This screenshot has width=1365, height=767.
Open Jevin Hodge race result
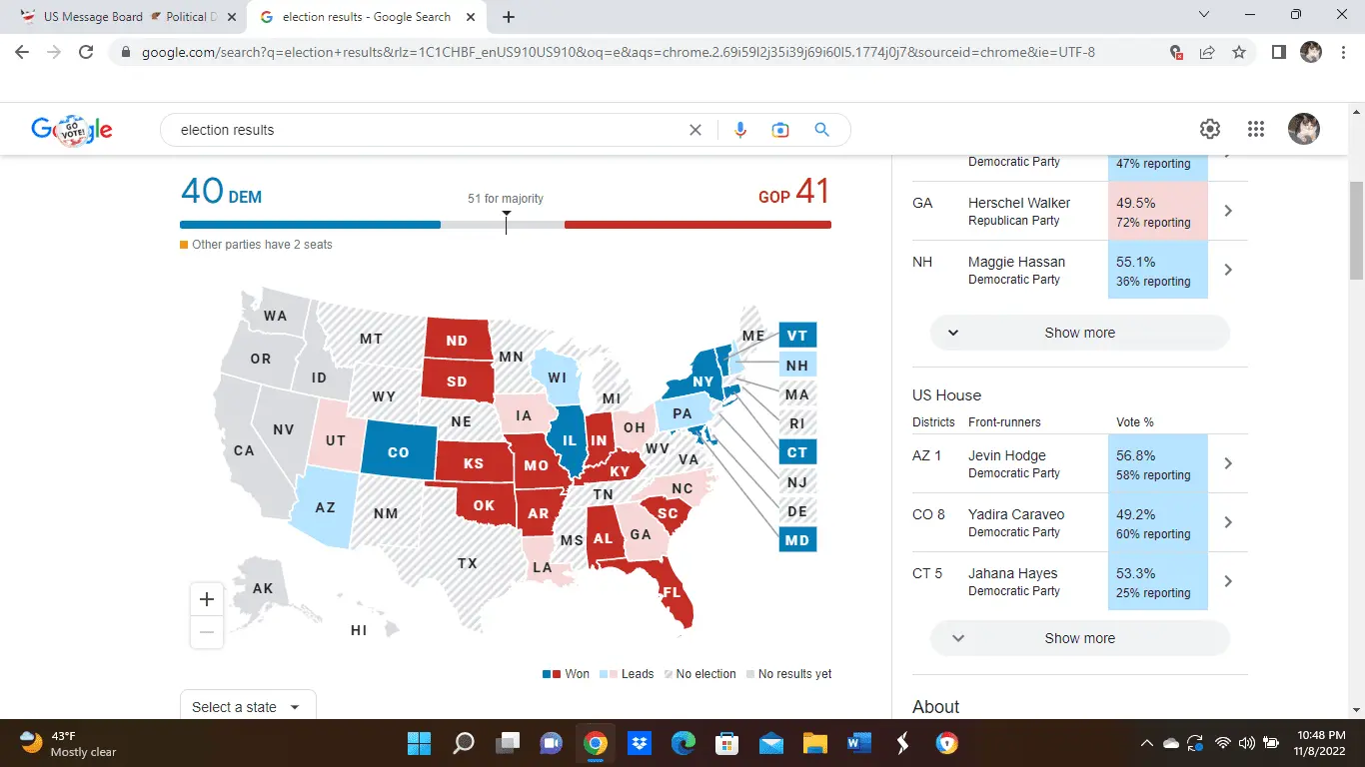click(x=1079, y=463)
